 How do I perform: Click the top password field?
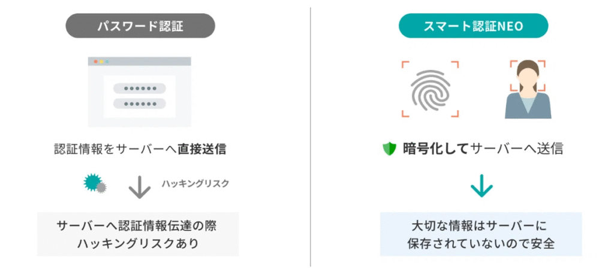tap(139, 88)
